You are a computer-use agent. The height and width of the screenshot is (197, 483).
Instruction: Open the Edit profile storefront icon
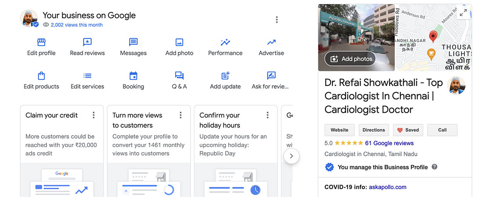click(41, 43)
